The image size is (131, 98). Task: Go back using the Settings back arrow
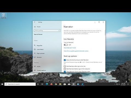tap(35, 22)
